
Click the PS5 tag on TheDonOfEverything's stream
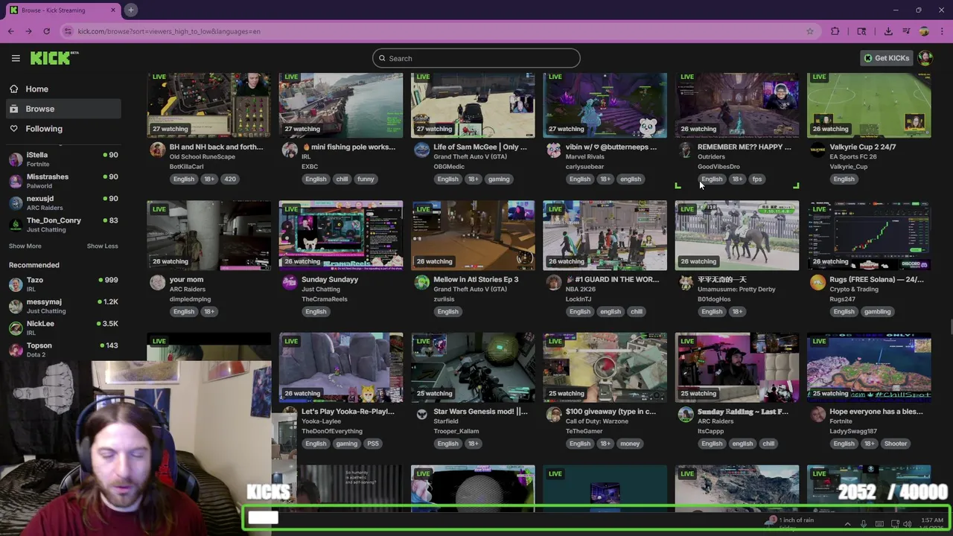tap(373, 444)
